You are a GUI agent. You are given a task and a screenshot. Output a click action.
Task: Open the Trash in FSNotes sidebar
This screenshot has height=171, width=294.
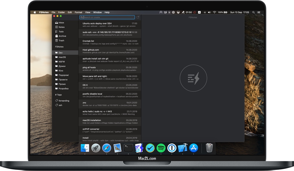coord(60,41)
